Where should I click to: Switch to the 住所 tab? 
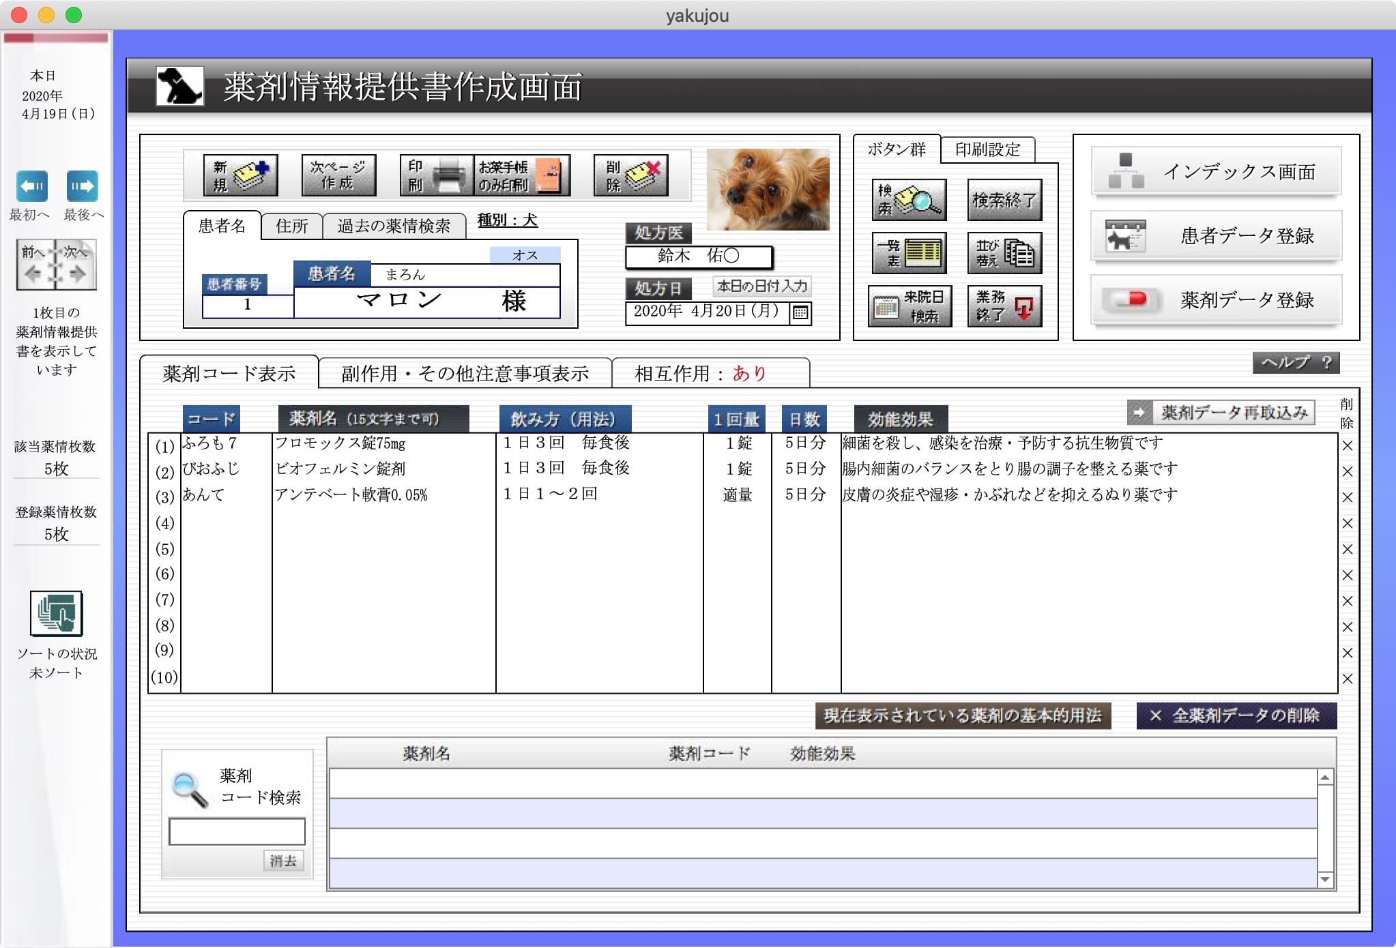tap(291, 226)
